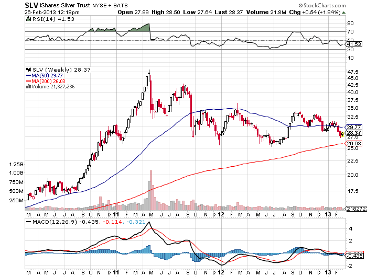Click the 70 level label on the RSI scale
Image resolution: width=367 pixels, height=277 pixels.
click(350, 32)
